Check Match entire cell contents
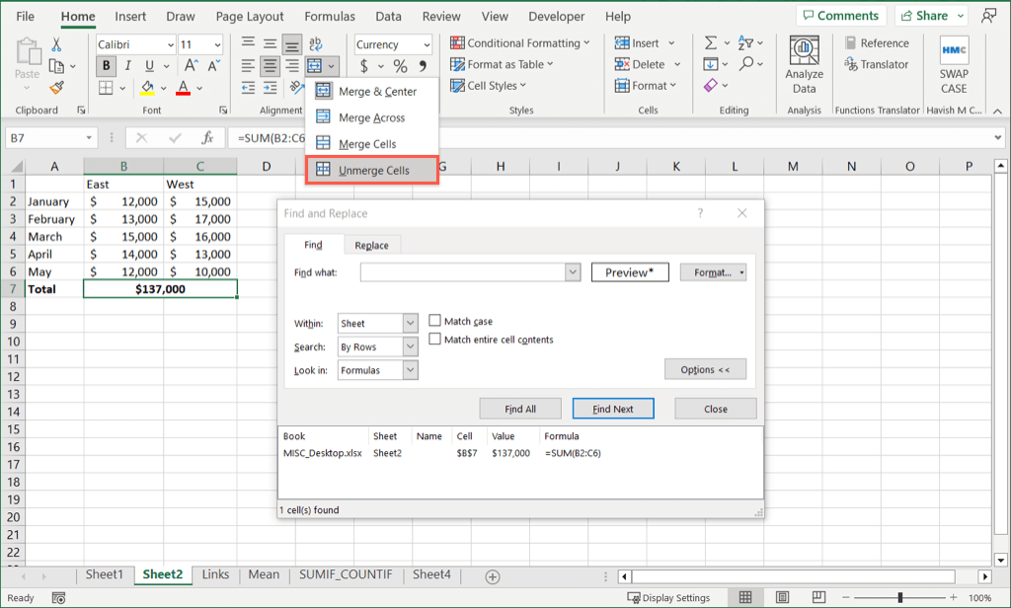The image size is (1011, 608). click(435, 340)
